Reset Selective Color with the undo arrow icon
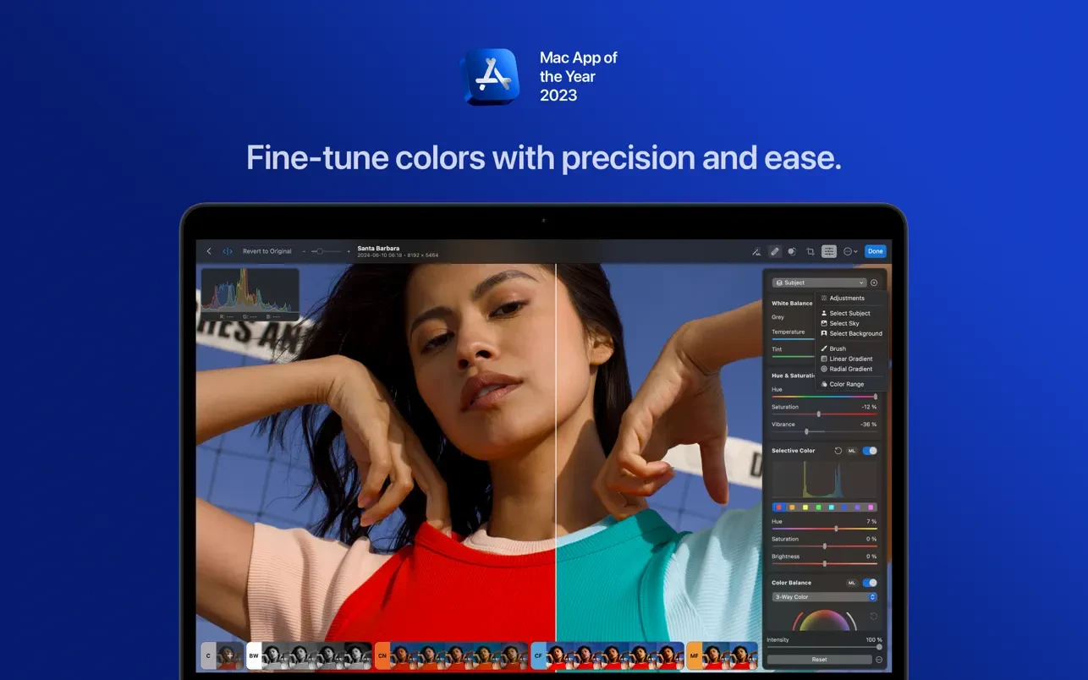The height and width of the screenshot is (680, 1088). pyautogui.click(x=838, y=451)
